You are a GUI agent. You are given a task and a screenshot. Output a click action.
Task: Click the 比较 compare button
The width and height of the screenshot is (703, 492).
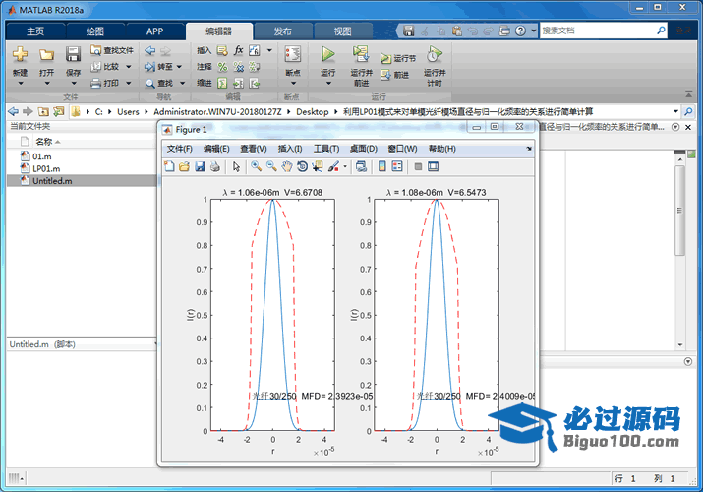click(x=105, y=67)
